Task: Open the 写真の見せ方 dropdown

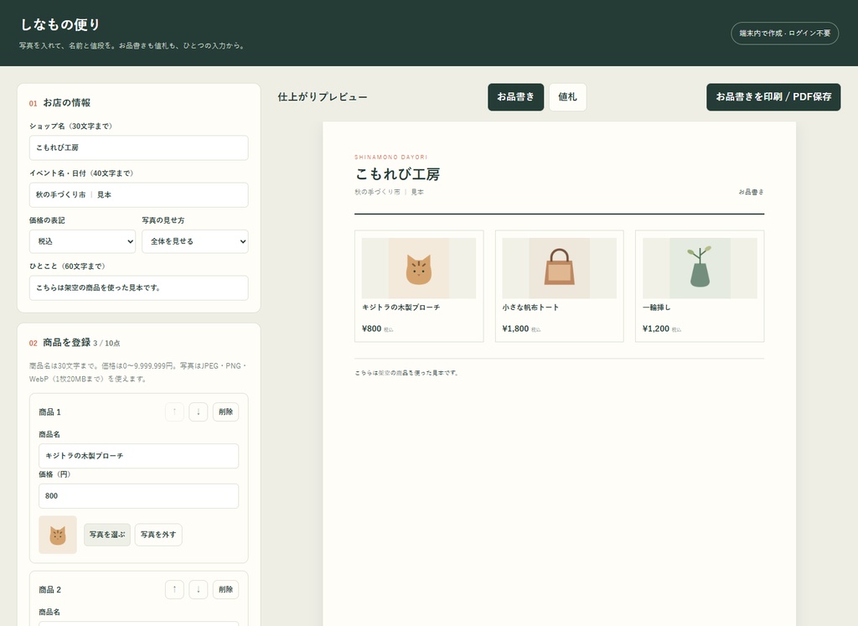Action: [x=194, y=241]
